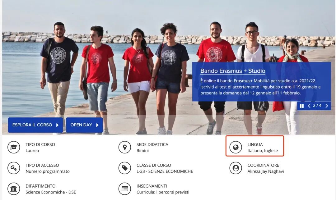Image resolution: width=336 pixels, height=200 pixels.
Task: Click the INSEGNAMENTI label
Action: (152, 186)
